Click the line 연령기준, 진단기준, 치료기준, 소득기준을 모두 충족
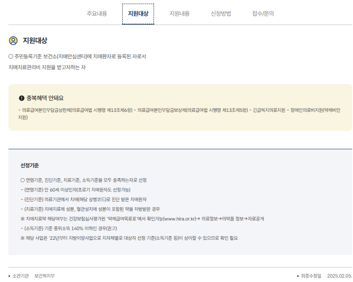 coord(84,180)
